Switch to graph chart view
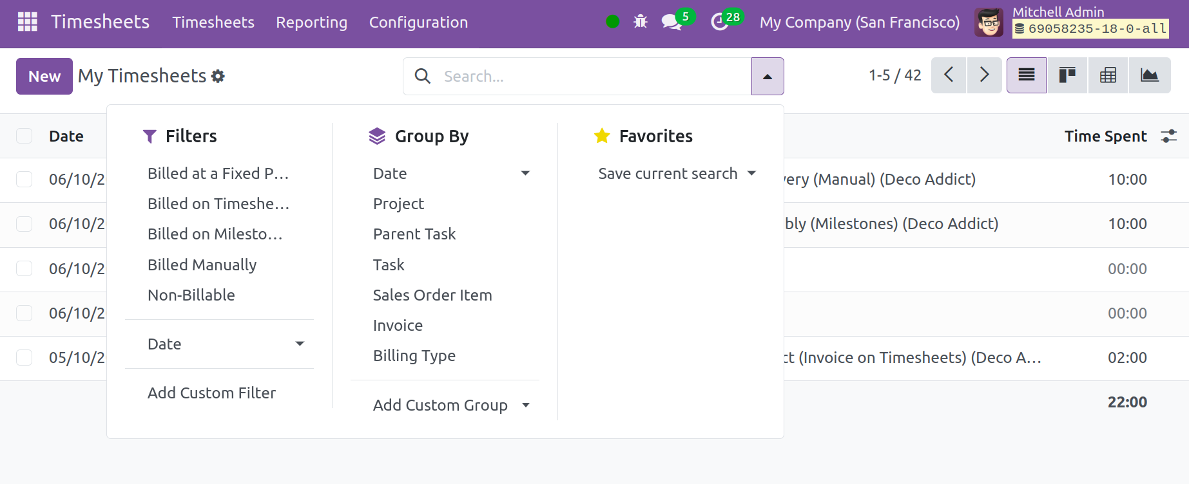The image size is (1189, 484). [x=1149, y=75]
